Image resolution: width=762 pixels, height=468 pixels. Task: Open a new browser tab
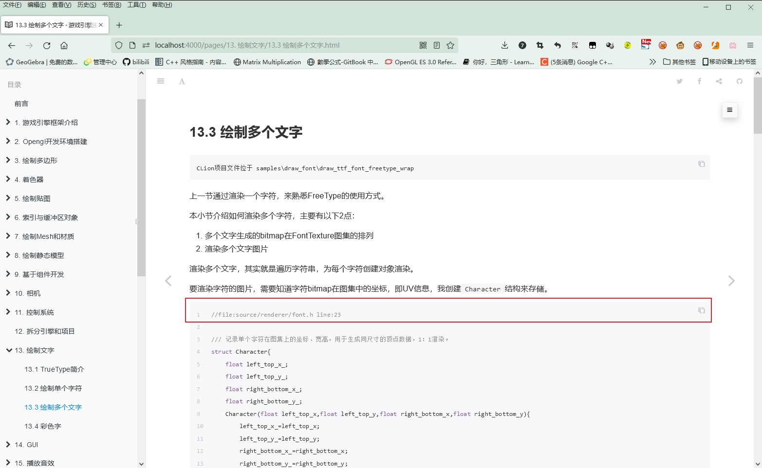click(x=119, y=25)
